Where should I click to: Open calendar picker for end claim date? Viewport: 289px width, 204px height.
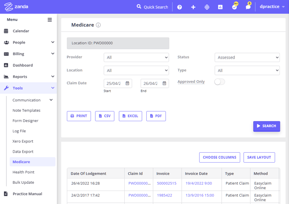(x=164, y=83)
